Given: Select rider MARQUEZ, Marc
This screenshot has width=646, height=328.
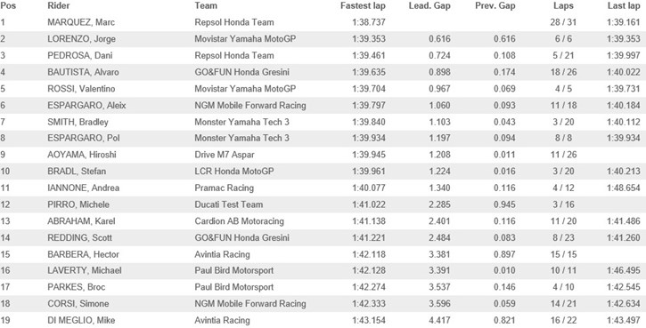Looking at the screenshot, I should point(81,22).
